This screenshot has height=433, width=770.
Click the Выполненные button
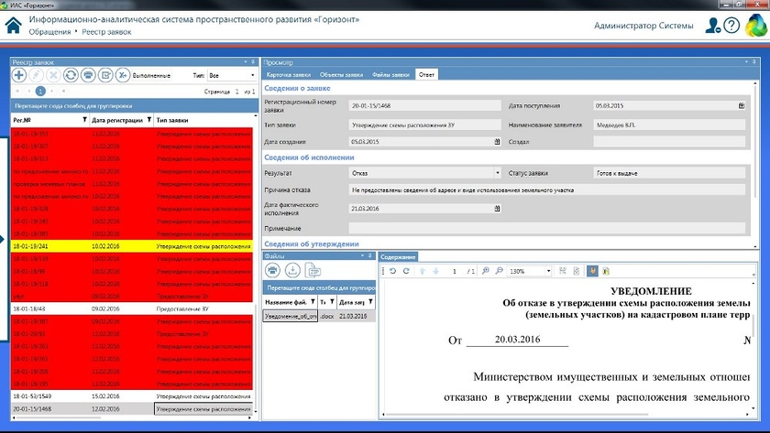pos(151,75)
